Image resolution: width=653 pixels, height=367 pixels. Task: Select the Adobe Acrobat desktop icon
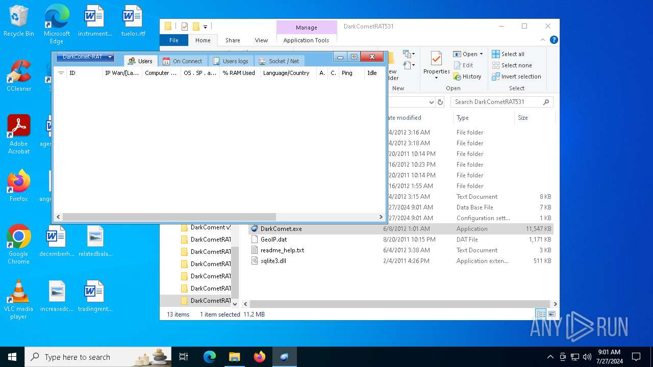(x=19, y=135)
